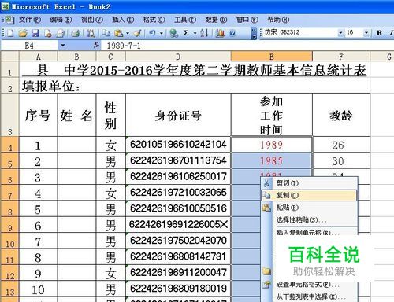Viewport: 394px width, 302px height.
Task: Open the 编辑 (Edit) menu
Action: click(x=61, y=20)
